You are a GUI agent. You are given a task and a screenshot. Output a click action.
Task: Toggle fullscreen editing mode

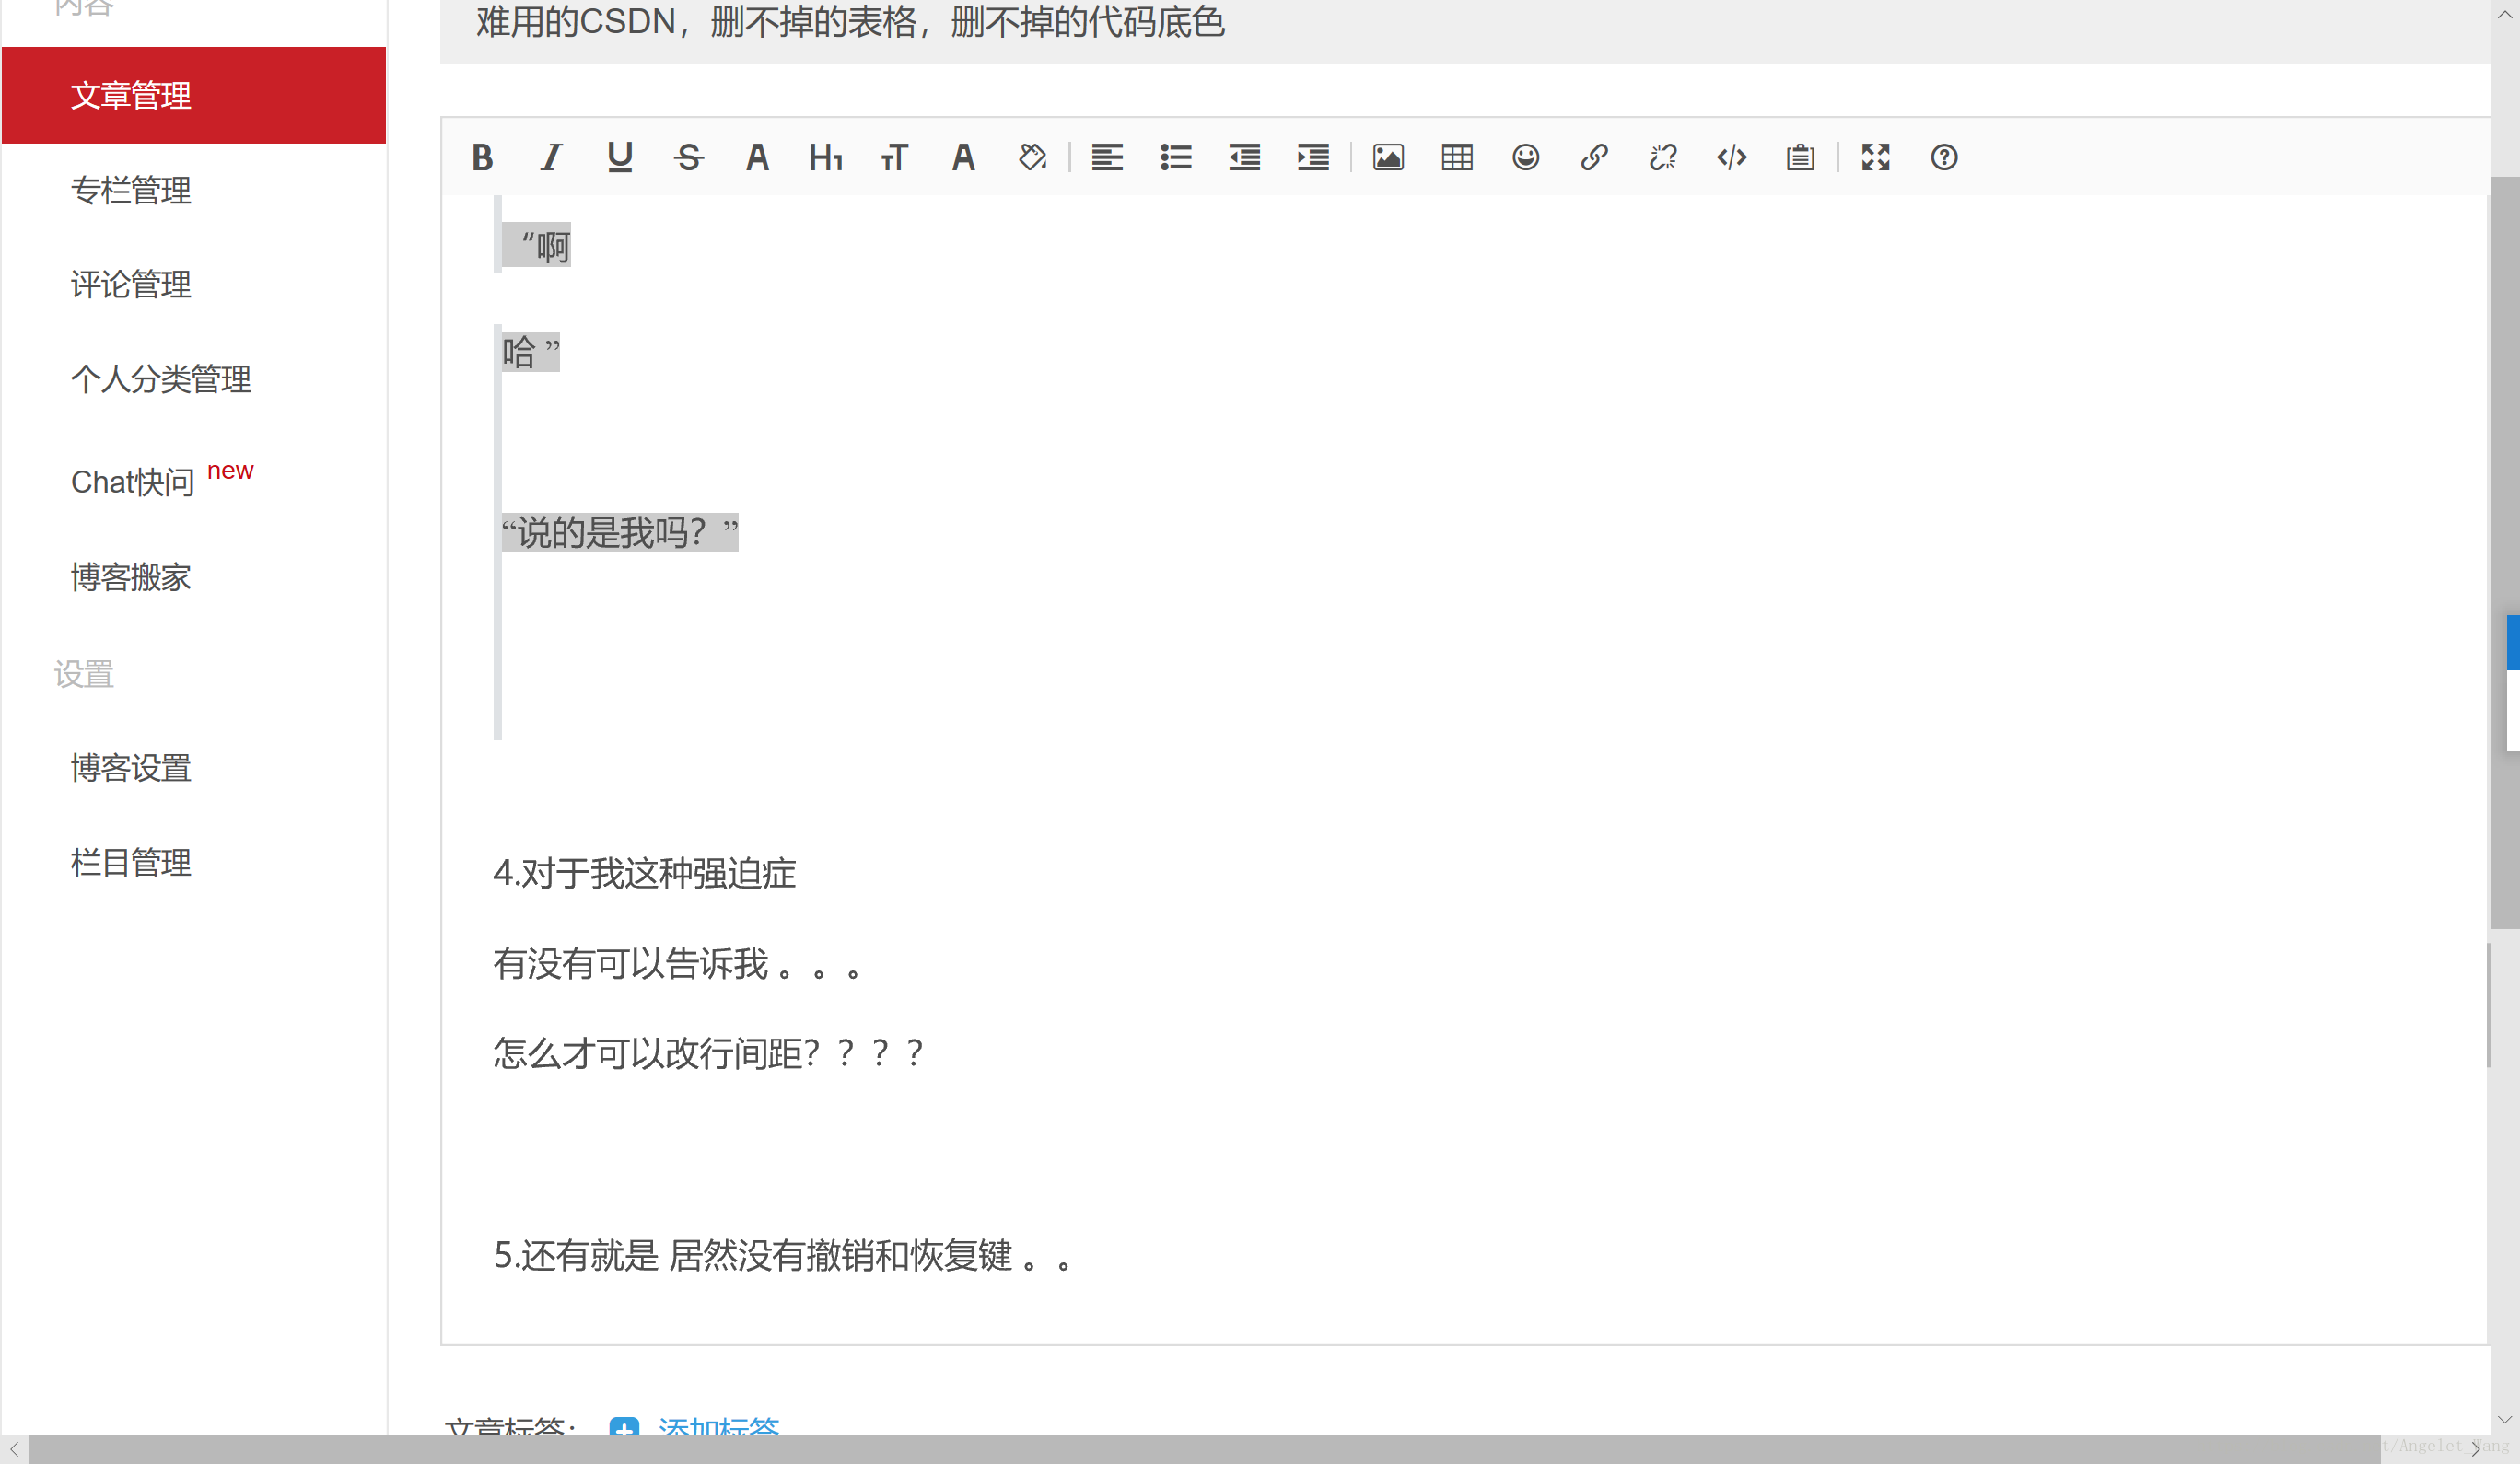[x=1876, y=157]
